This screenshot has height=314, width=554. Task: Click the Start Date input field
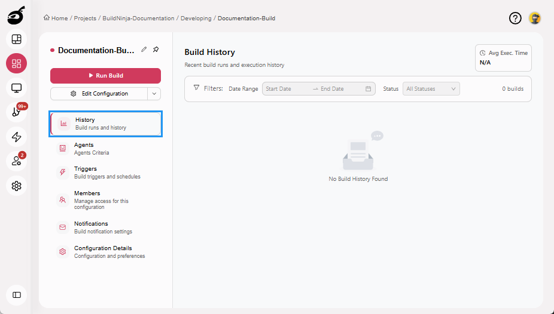(285, 89)
